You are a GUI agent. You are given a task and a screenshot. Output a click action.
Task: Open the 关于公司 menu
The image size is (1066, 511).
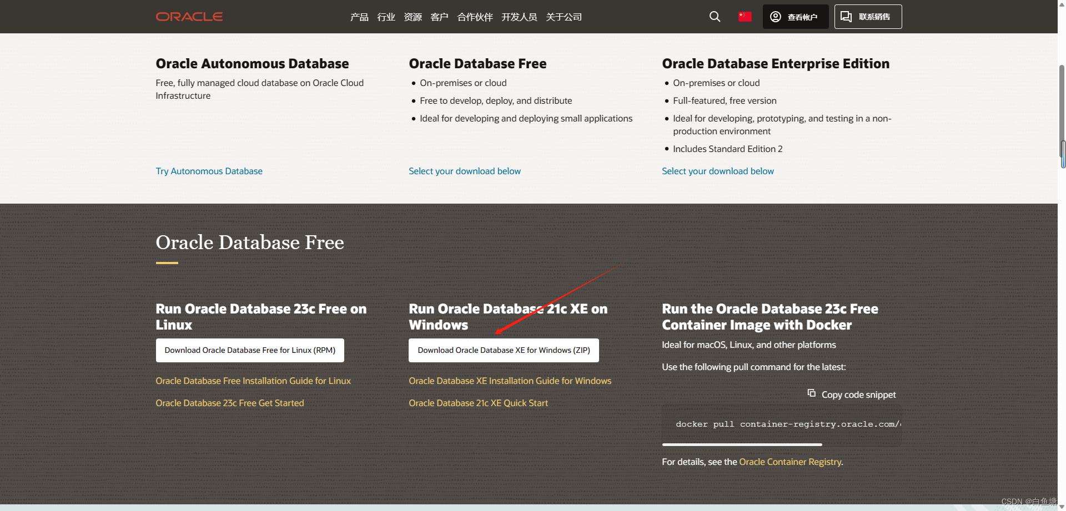pos(564,17)
